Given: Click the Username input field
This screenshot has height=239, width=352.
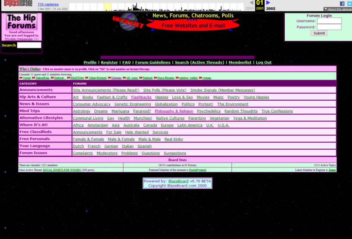Looking at the screenshot, I should click(329, 21).
